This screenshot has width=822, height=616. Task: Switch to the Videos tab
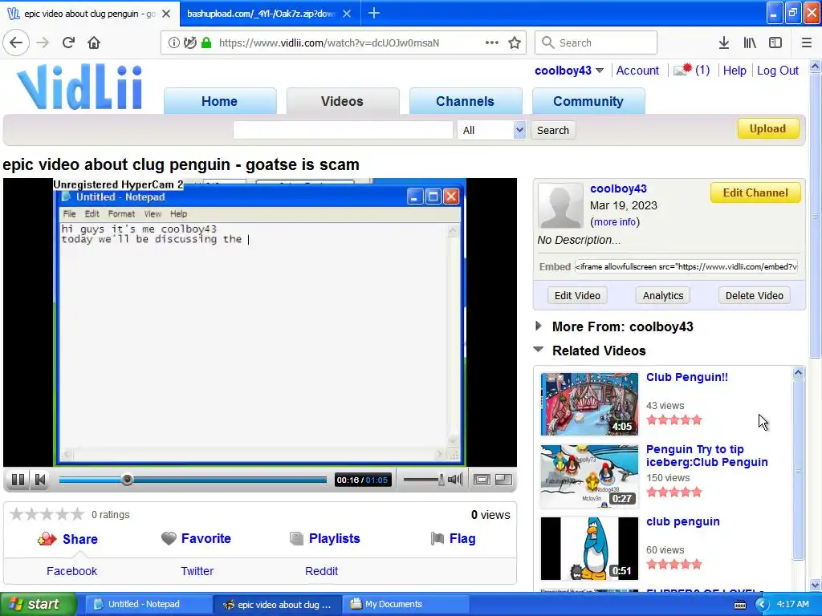pos(342,101)
